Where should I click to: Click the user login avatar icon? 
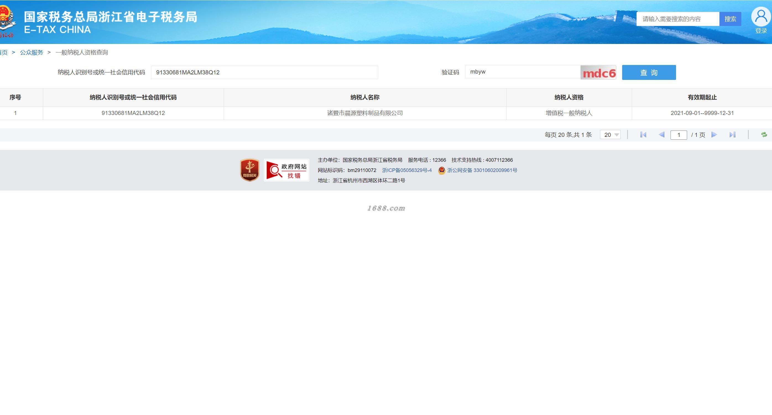coord(761,17)
